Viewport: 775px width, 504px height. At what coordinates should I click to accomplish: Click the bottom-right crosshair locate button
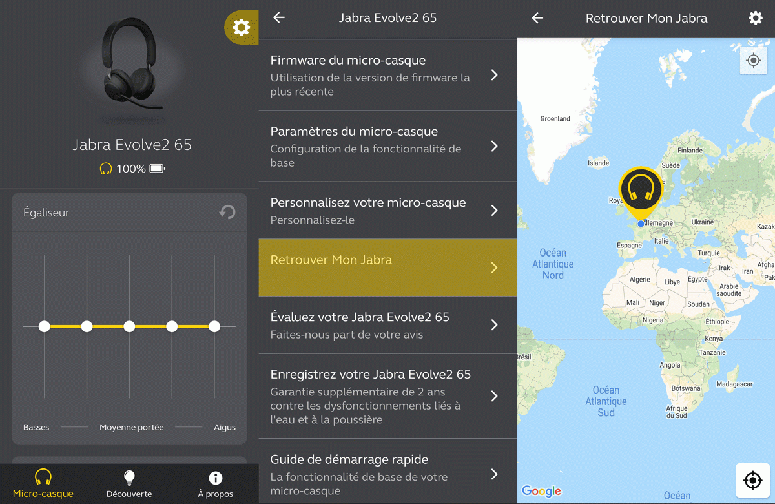[752, 481]
